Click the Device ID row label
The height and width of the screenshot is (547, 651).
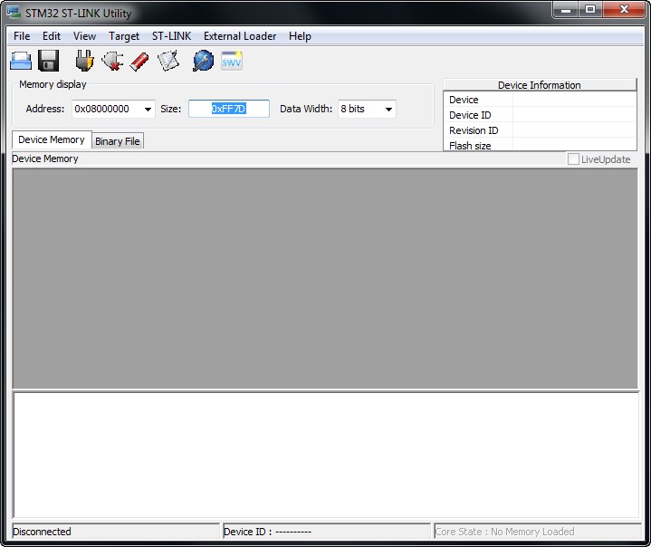[470, 115]
